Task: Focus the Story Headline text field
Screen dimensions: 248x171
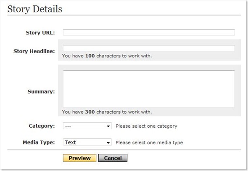Action: pos(149,48)
